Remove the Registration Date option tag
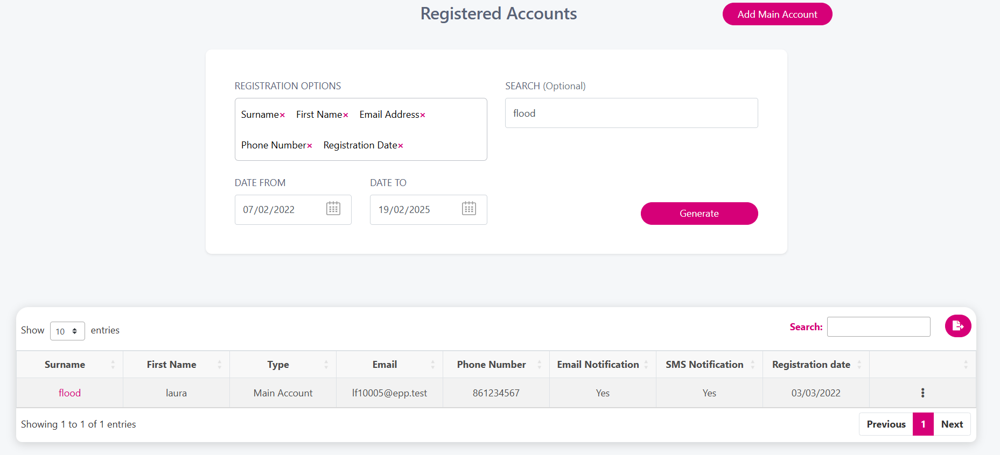The height and width of the screenshot is (455, 1000). pos(401,146)
